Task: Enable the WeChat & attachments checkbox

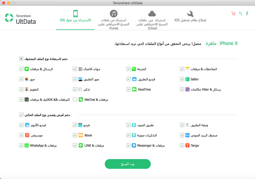Action: (x=75, y=99)
